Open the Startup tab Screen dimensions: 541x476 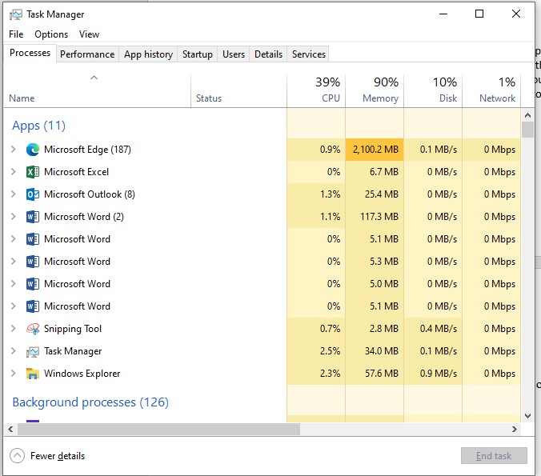point(197,54)
